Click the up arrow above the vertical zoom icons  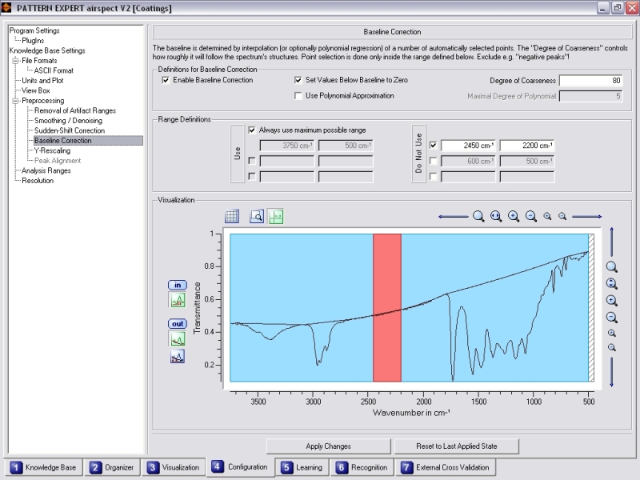[x=612, y=242]
